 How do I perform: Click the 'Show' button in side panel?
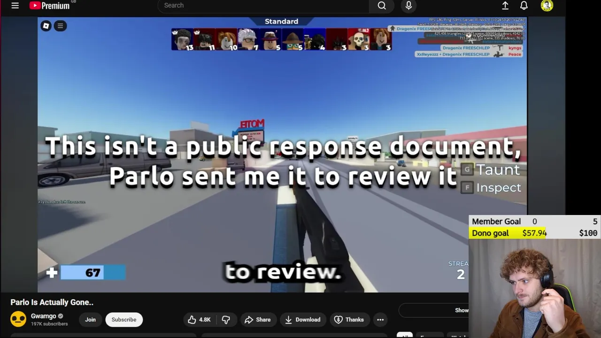462,310
